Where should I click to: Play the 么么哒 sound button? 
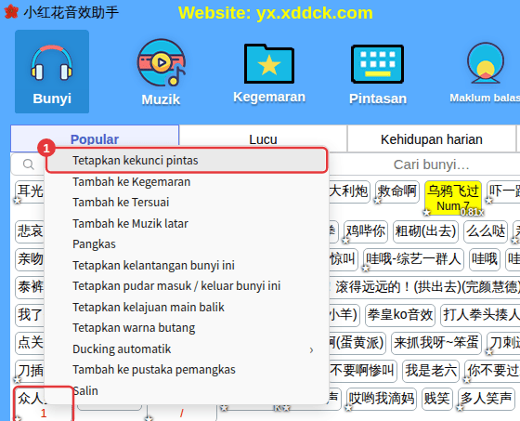tap(486, 231)
